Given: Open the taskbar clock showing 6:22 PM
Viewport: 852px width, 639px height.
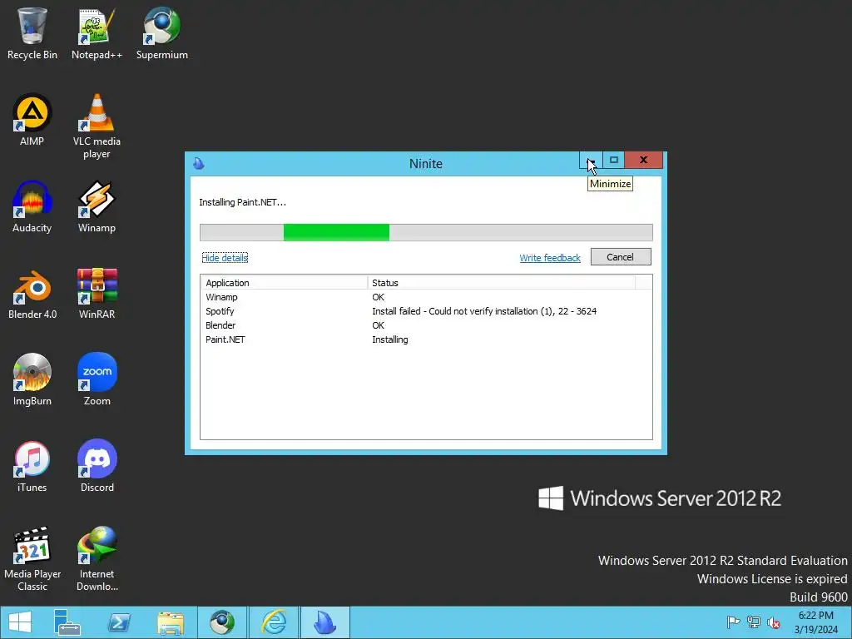Looking at the screenshot, I should pyautogui.click(x=815, y=622).
